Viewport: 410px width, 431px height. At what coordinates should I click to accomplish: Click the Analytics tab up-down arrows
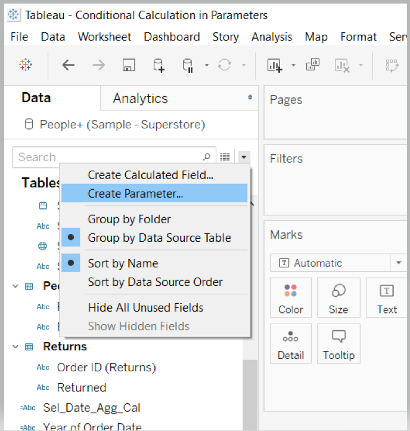(250, 97)
